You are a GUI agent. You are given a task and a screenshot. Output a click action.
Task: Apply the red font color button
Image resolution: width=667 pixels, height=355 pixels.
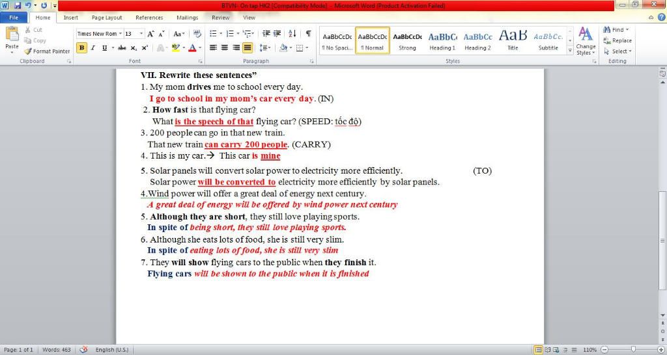pyautogui.click(x=192, y=48)
